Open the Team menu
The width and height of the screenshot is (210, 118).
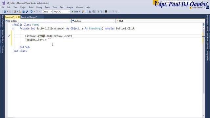[x=47, y=7]
